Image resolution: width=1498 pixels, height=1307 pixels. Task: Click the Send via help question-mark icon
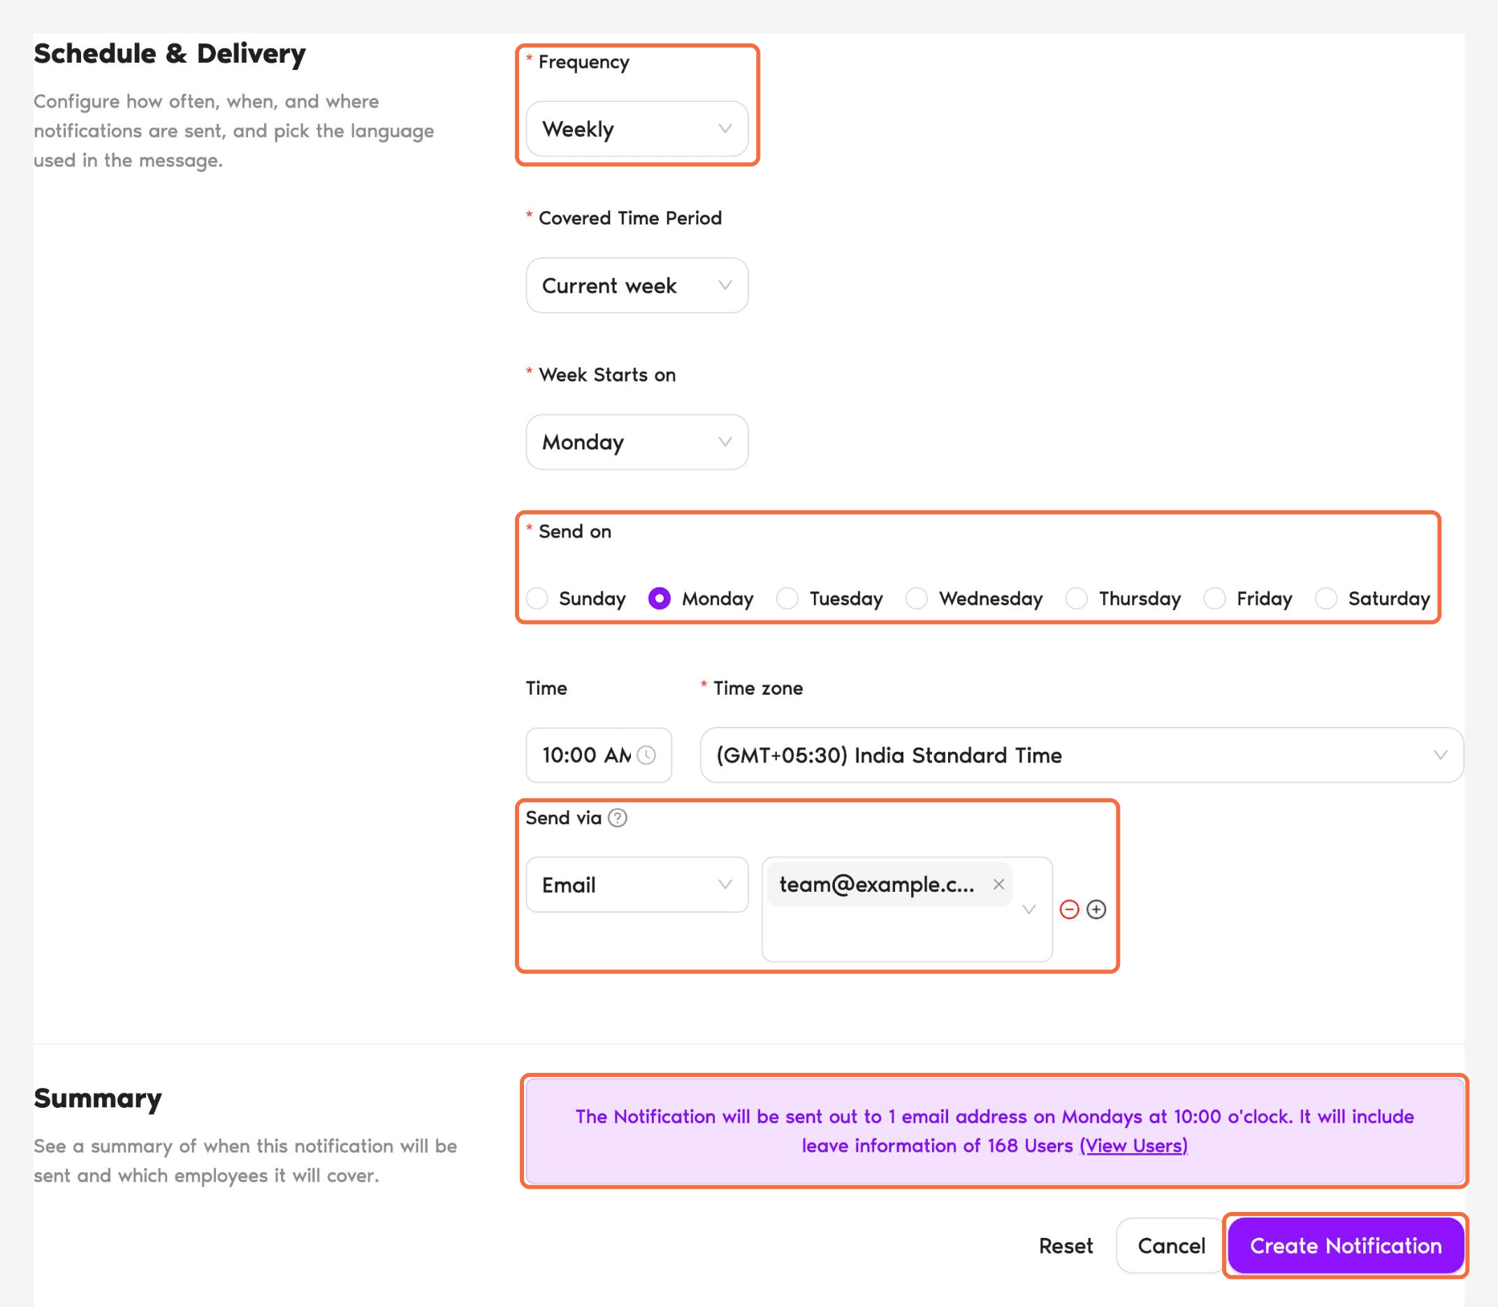pos(618,818)
